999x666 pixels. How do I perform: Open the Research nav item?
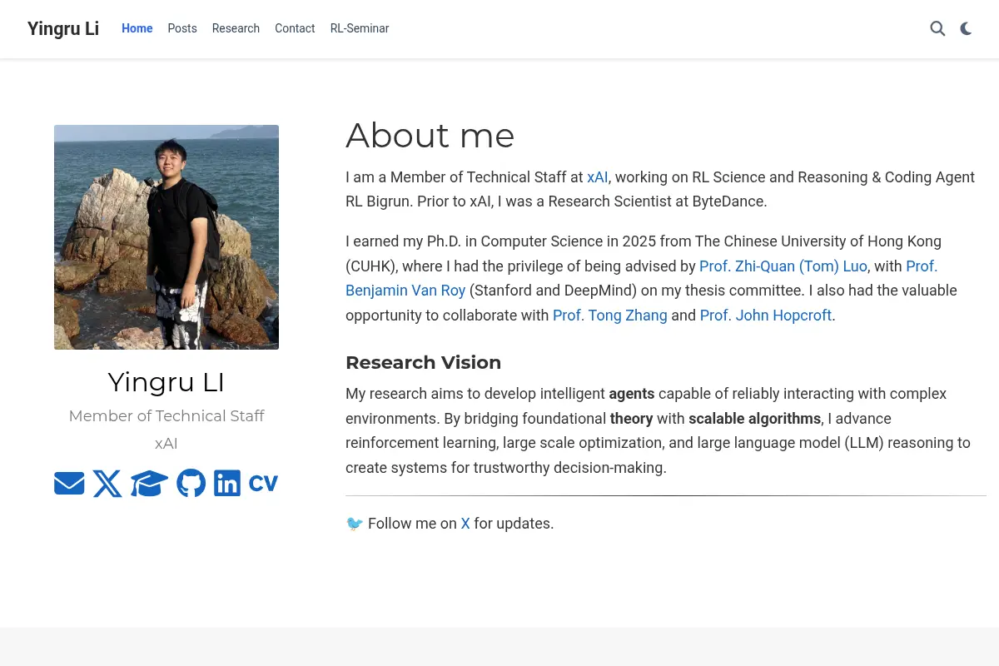pyautogui.click(x=236, y=28)
